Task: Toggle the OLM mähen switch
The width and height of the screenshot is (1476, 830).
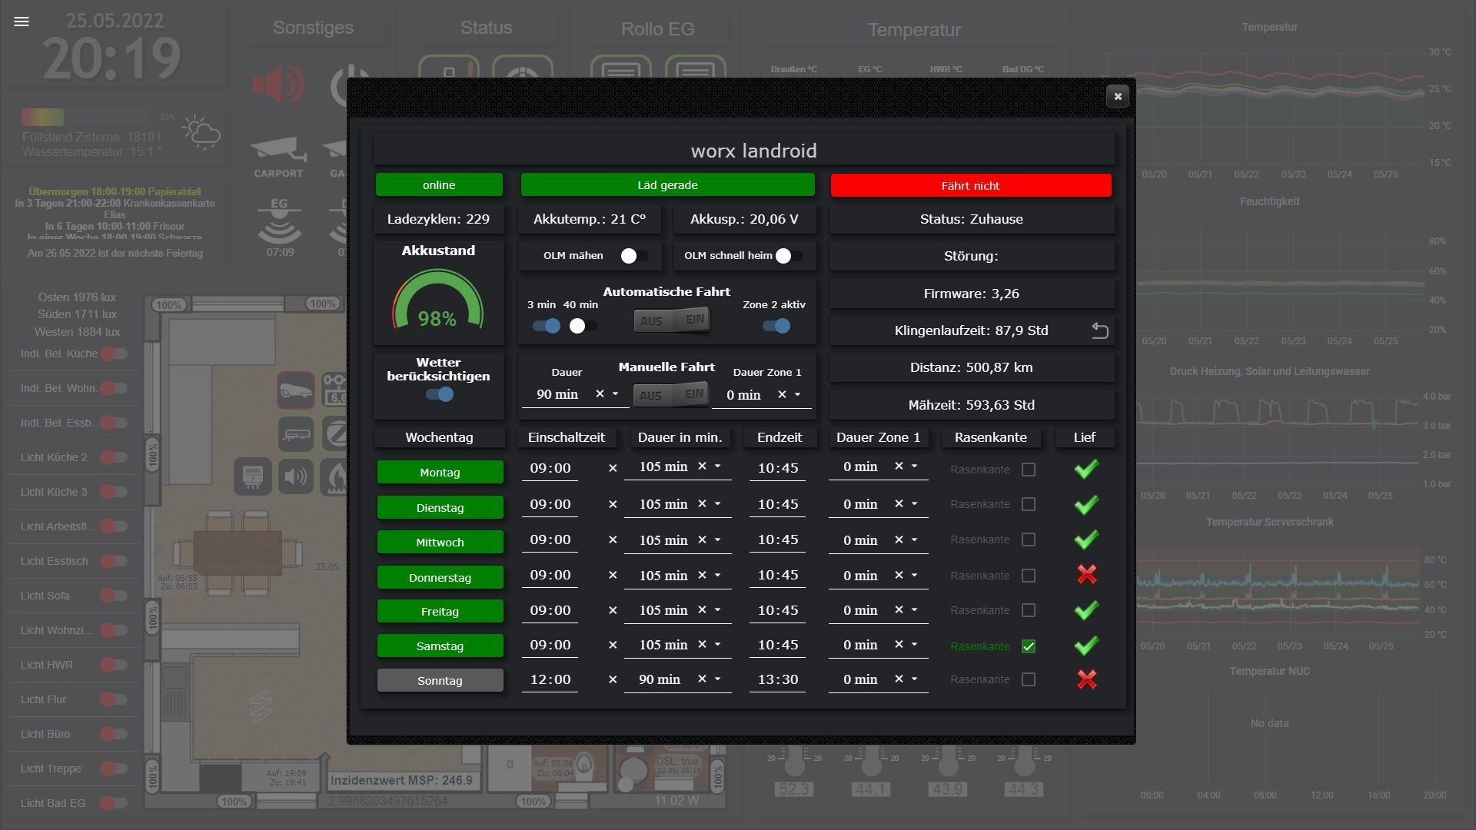Action: (634, 256)
